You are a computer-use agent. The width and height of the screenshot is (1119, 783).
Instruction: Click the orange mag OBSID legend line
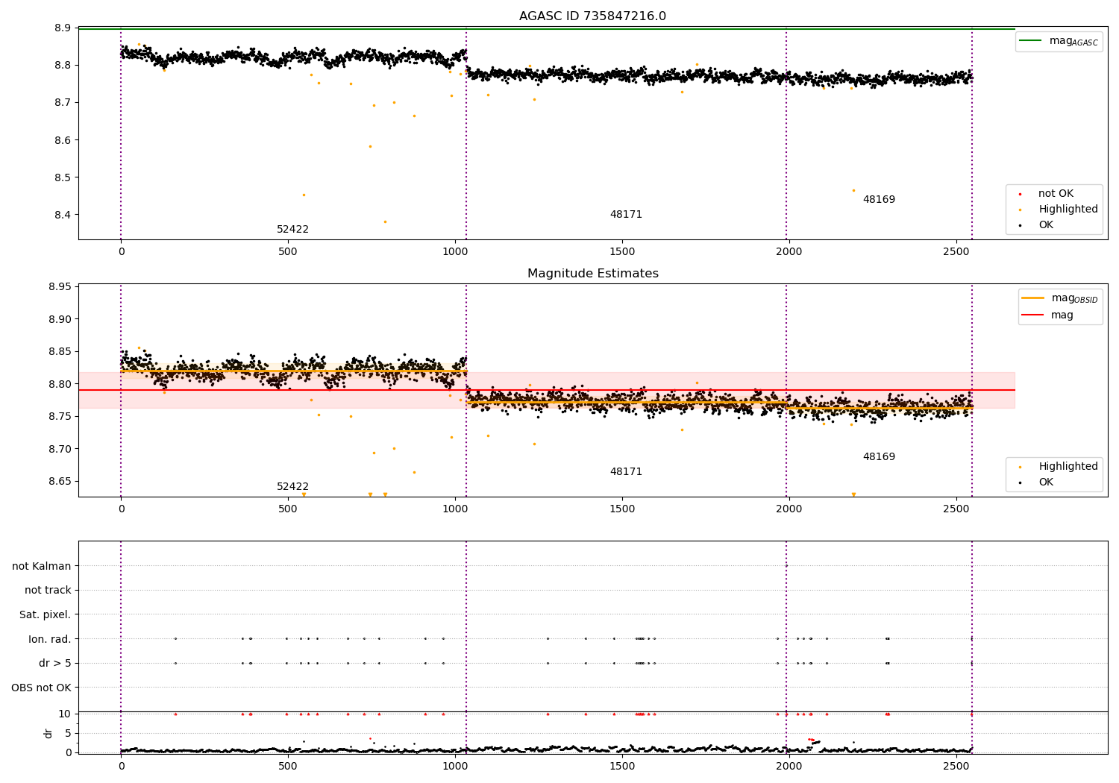pyautogui.click(x=1032, y=298)
